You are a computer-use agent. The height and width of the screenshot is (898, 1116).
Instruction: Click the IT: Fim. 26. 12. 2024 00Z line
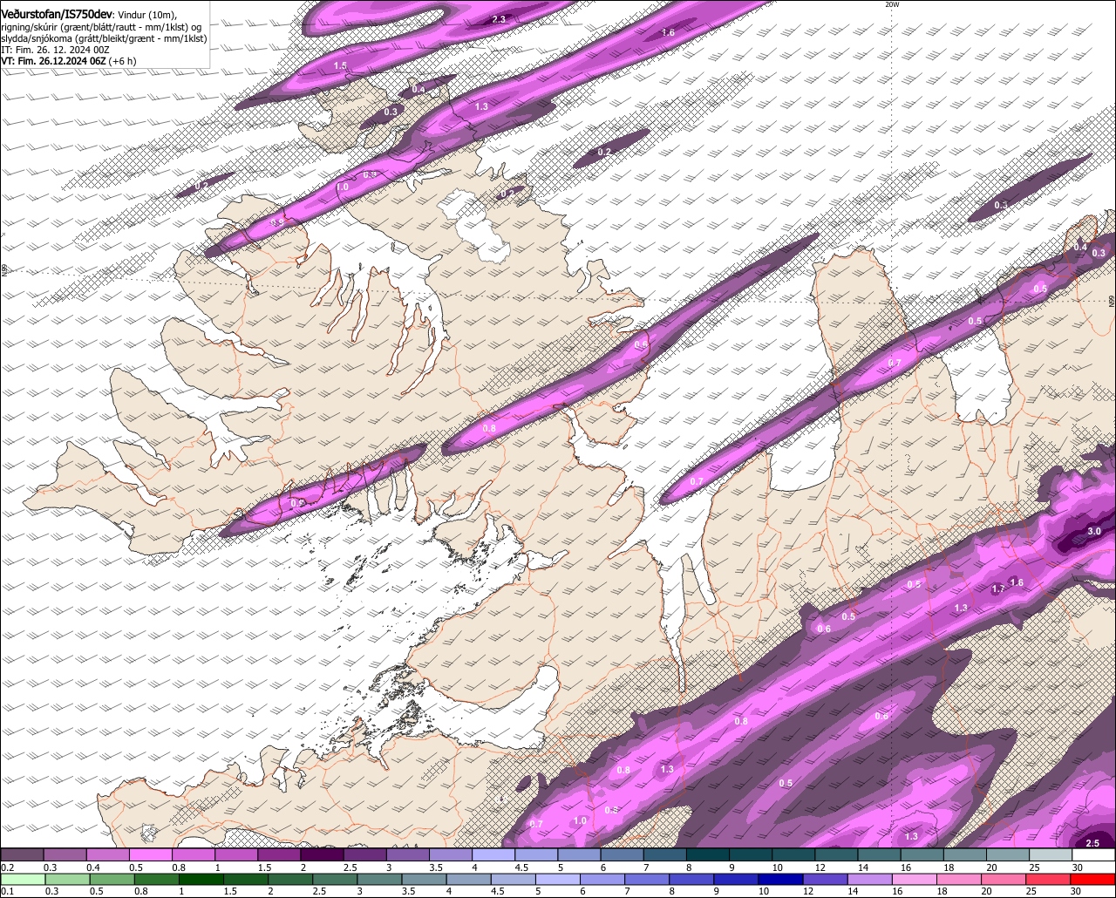(55, 50)
